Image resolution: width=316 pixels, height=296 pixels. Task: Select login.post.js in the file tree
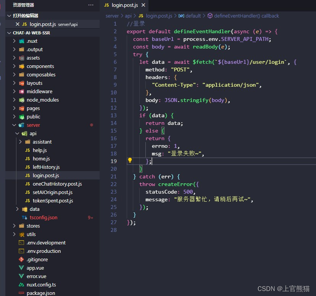(x=52, y=175)
